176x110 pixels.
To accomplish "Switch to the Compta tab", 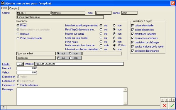I will click(x=13, y=9).
